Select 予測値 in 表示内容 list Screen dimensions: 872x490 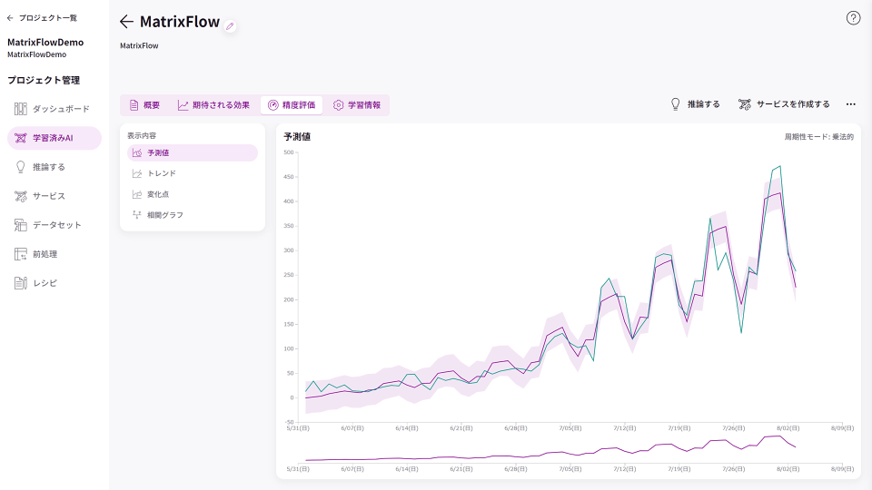tap(193, 152)
